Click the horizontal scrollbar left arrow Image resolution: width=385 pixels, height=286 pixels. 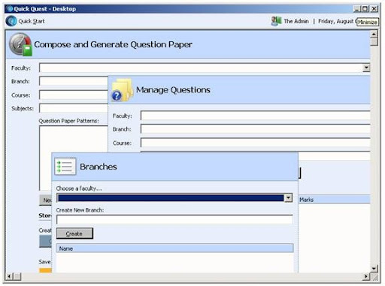[x=9, y=276]
